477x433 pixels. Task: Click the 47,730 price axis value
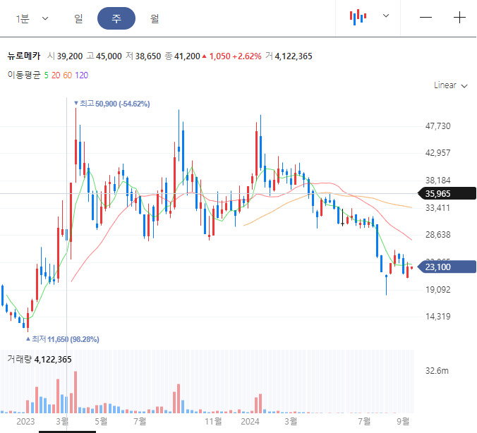point(437,126)
